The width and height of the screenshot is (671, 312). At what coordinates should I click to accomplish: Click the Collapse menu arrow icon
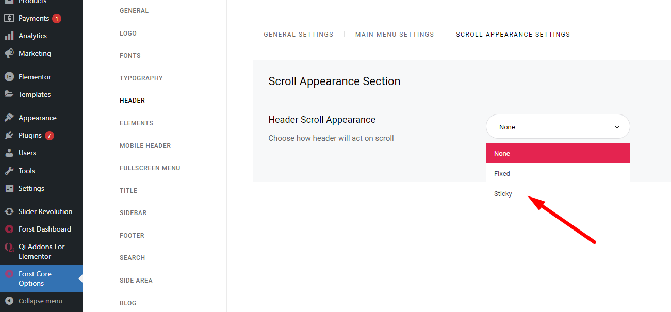pos(9,301)
